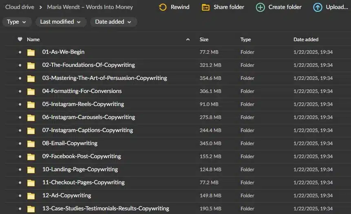The height and width of the screenshot is (214, 351).
Task: Click the breadcrumb chevron after Cloud drive
Action: [40, 7]
